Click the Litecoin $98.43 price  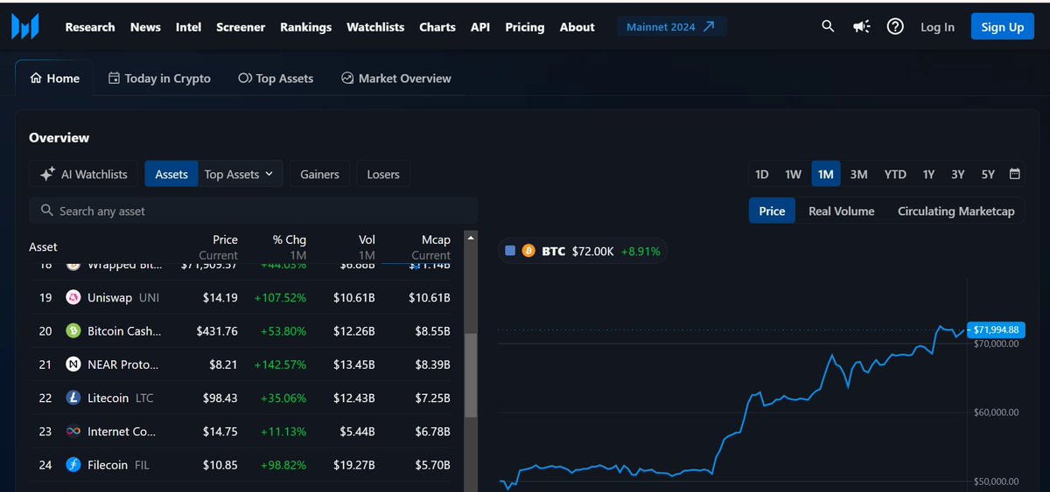[x=220, y=398]
